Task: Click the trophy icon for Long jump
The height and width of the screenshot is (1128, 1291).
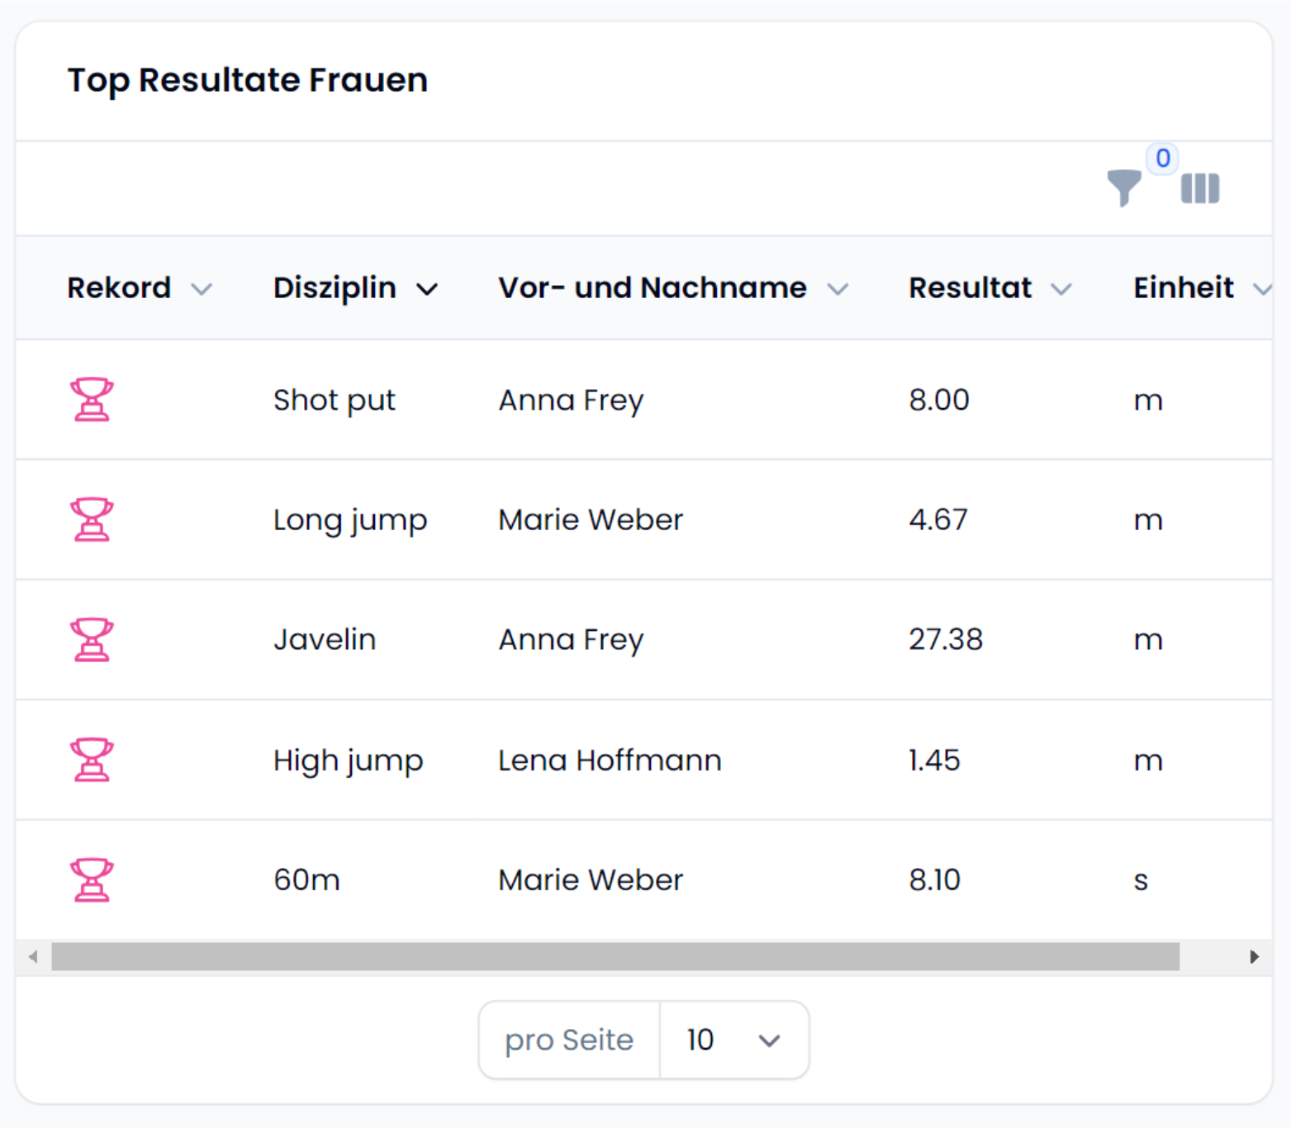Action: [92, 519]
